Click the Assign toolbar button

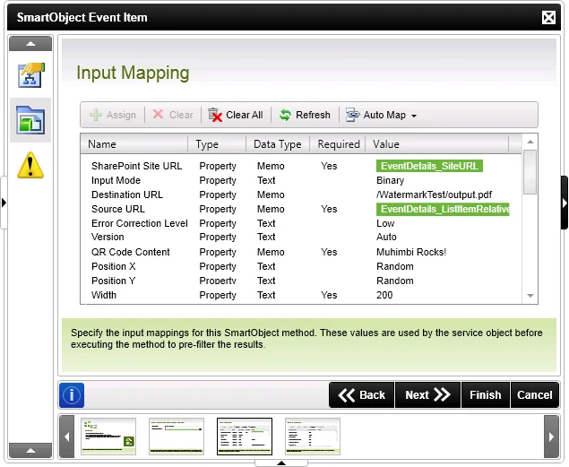[x=113, y=115]
